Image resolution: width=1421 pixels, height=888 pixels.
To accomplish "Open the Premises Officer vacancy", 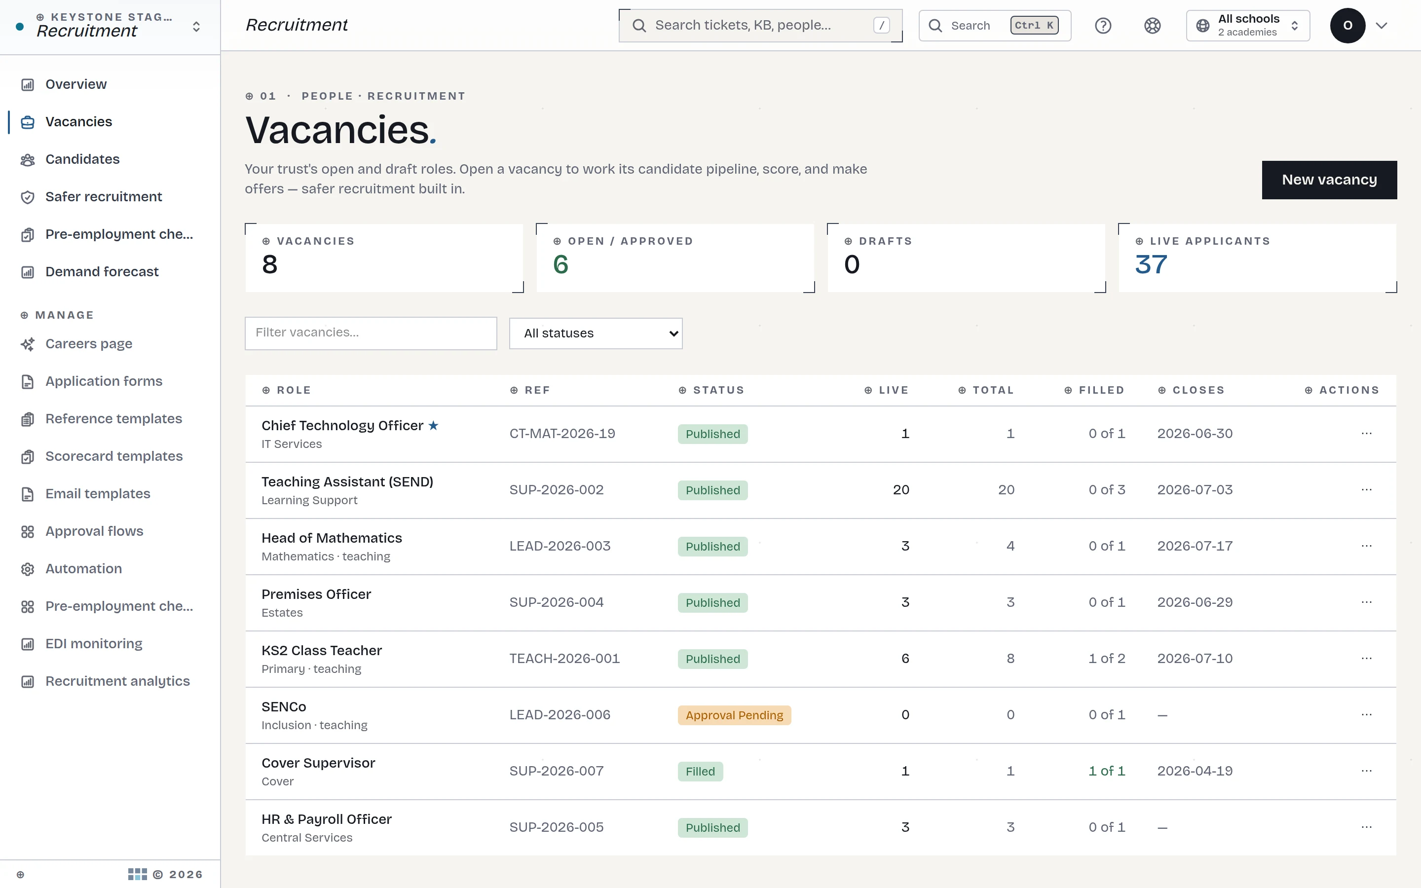I will coord(316,595).
